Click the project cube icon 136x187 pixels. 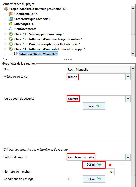pyautogui.click(x=6, y=9)
